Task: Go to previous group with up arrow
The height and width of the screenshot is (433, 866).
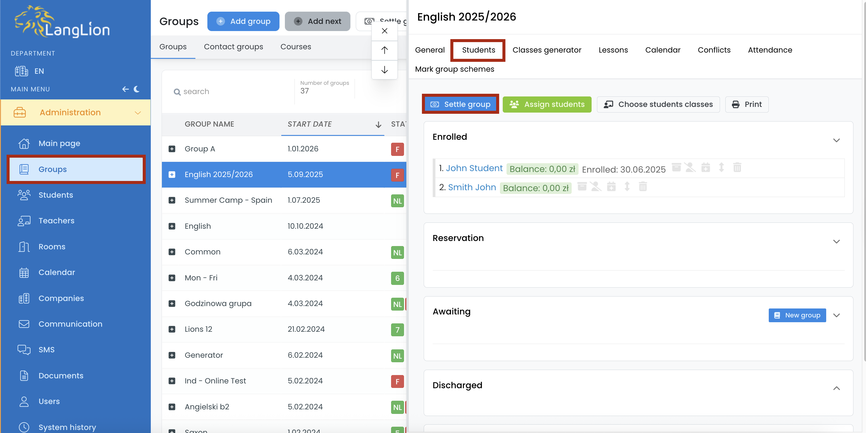Action: (x=385, y=50)
